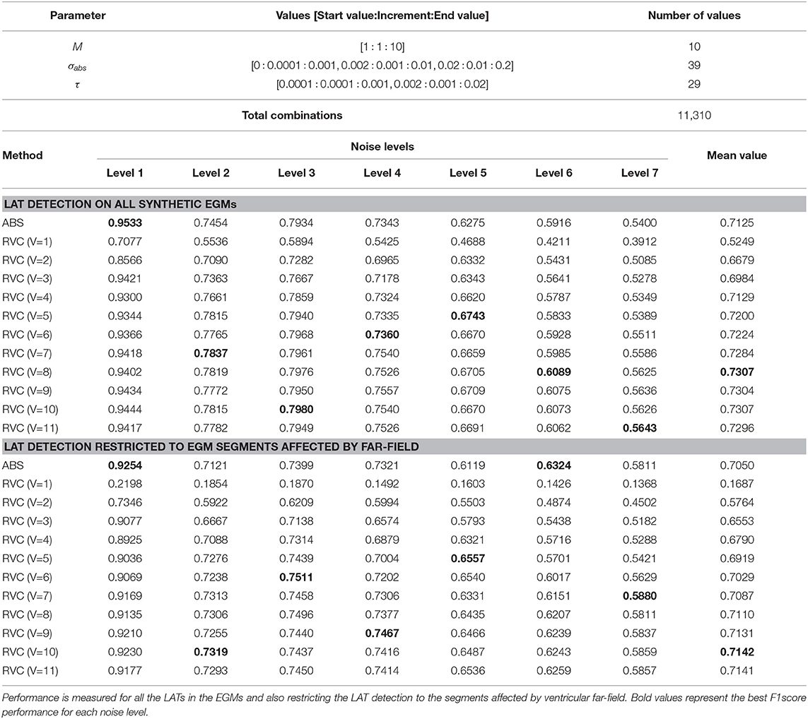808x719 pixels.
Task: Select the σabs range ending in 0.2
Action: pos(382,66)
